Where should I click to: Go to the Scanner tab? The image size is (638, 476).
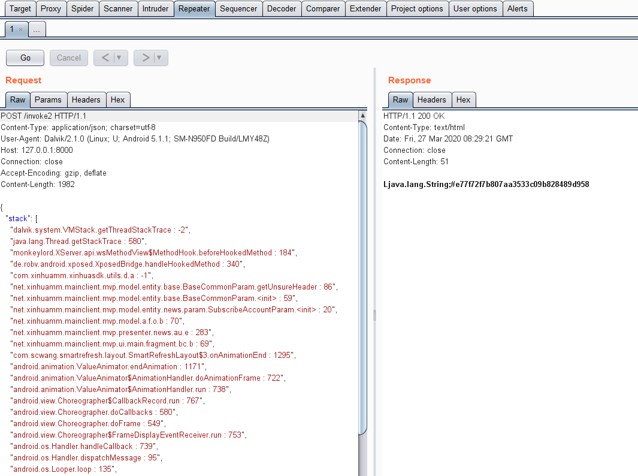118,8
